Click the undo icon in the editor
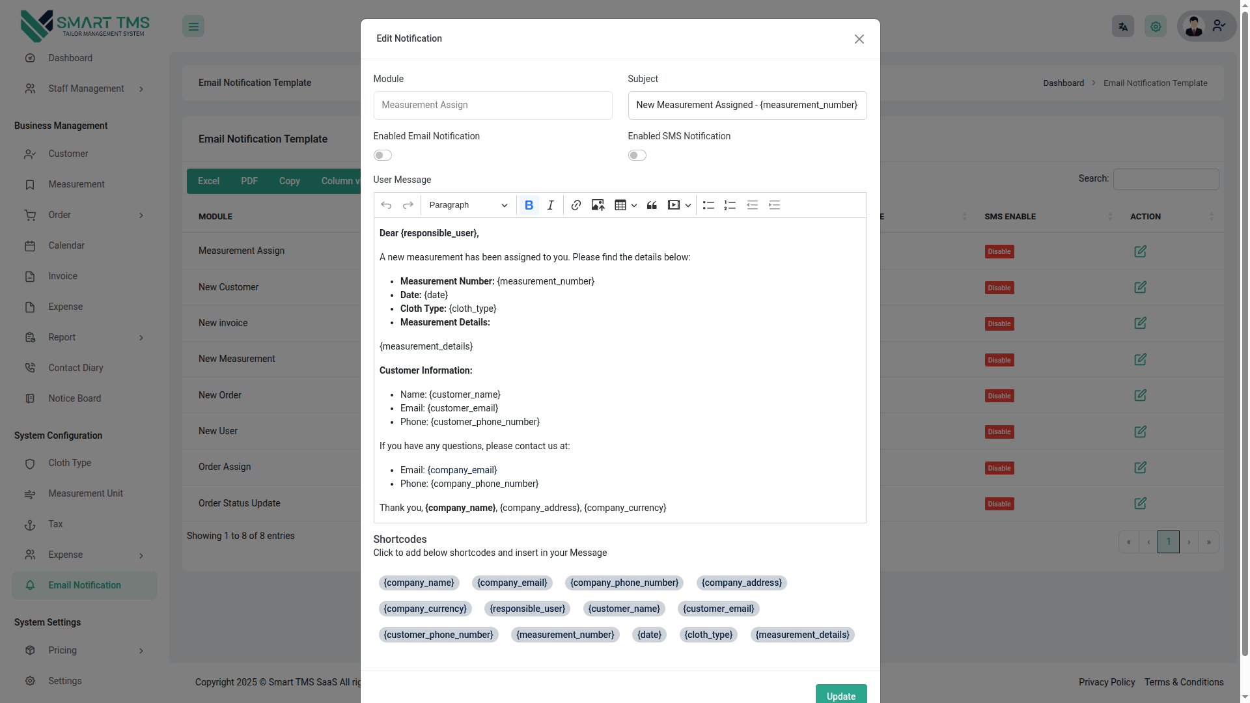1250x703 pixels. click(386, 205)
